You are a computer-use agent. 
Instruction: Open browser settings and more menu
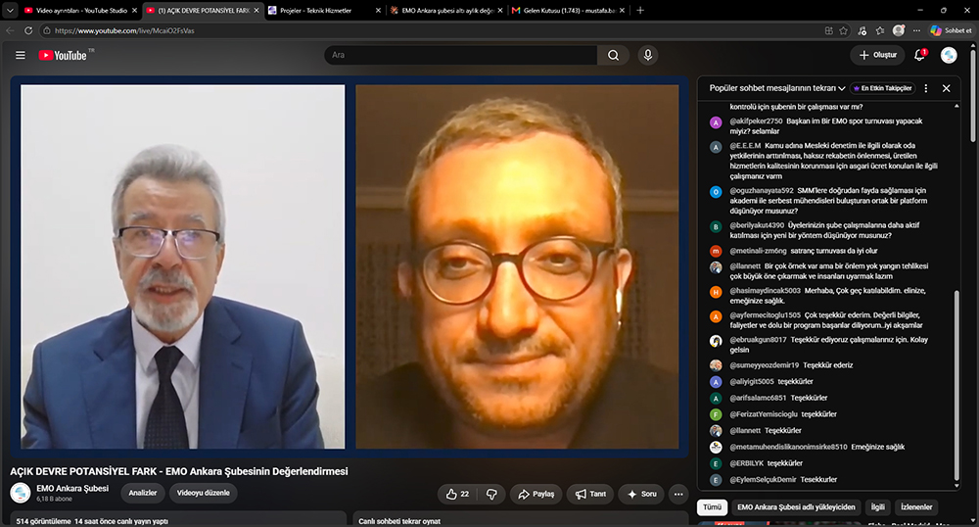[916, 30]
